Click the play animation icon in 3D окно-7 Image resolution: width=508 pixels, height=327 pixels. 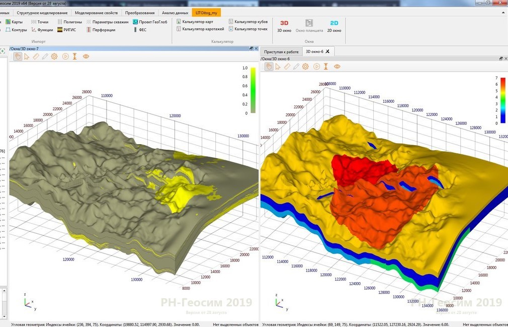[x=65, y=56]
